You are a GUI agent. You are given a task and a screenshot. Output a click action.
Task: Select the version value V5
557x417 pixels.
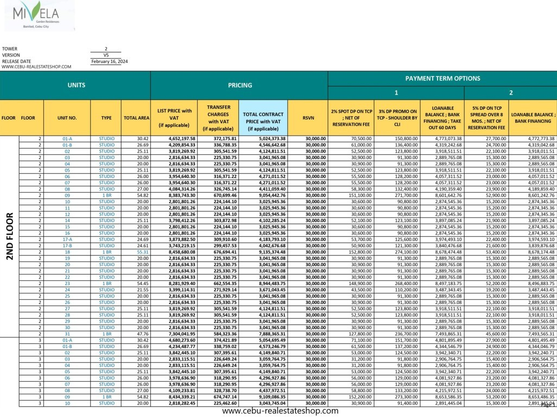click(x=106, y=55)
